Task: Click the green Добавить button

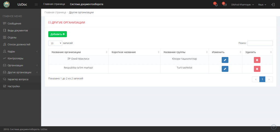Action: pos(57,34)
